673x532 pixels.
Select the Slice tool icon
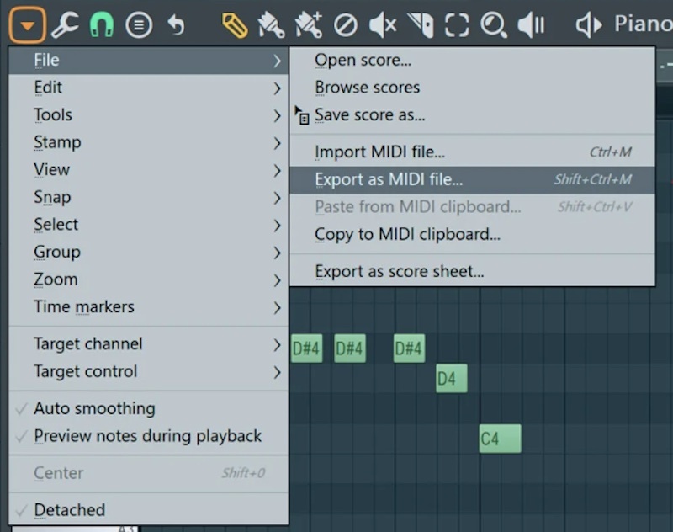(x=420, y=25)
